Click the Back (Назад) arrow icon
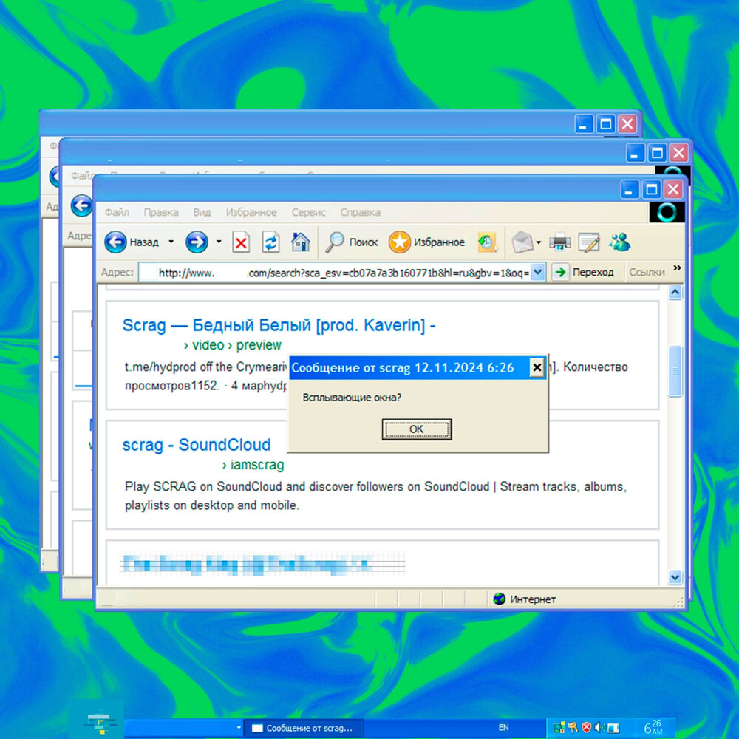This screenshot has width=739, height=739. point(116,242)
